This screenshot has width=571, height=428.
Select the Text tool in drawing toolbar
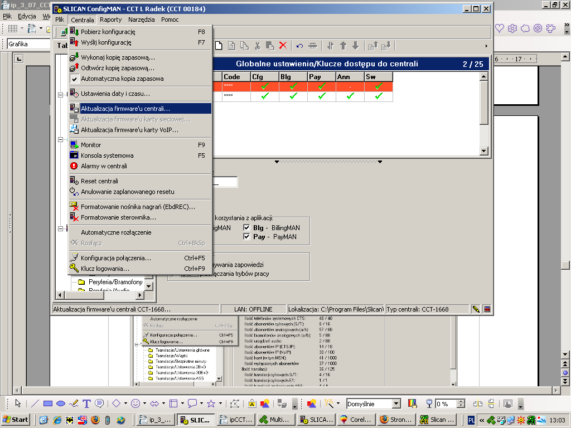pyautogui.click(x=86, y=403)
